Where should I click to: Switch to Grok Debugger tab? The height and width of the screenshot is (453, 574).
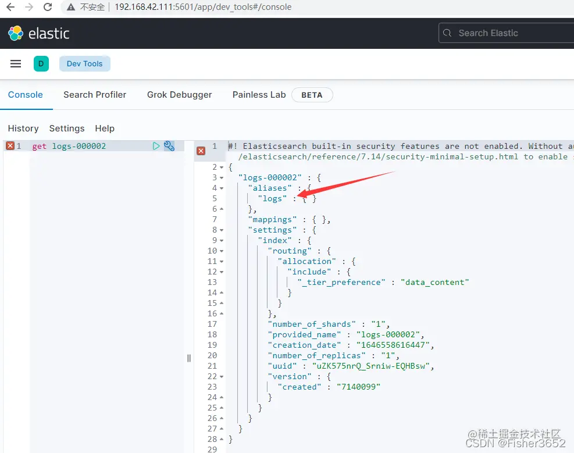[179, 95]
